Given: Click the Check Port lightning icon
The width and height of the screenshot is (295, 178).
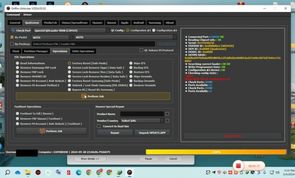Looking at the screenshot, I should tap(13, 30).
